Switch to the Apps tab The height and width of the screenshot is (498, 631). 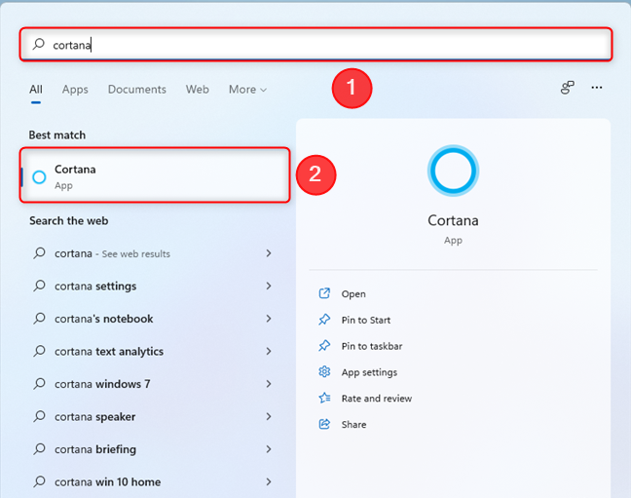(x=75, y=90)
